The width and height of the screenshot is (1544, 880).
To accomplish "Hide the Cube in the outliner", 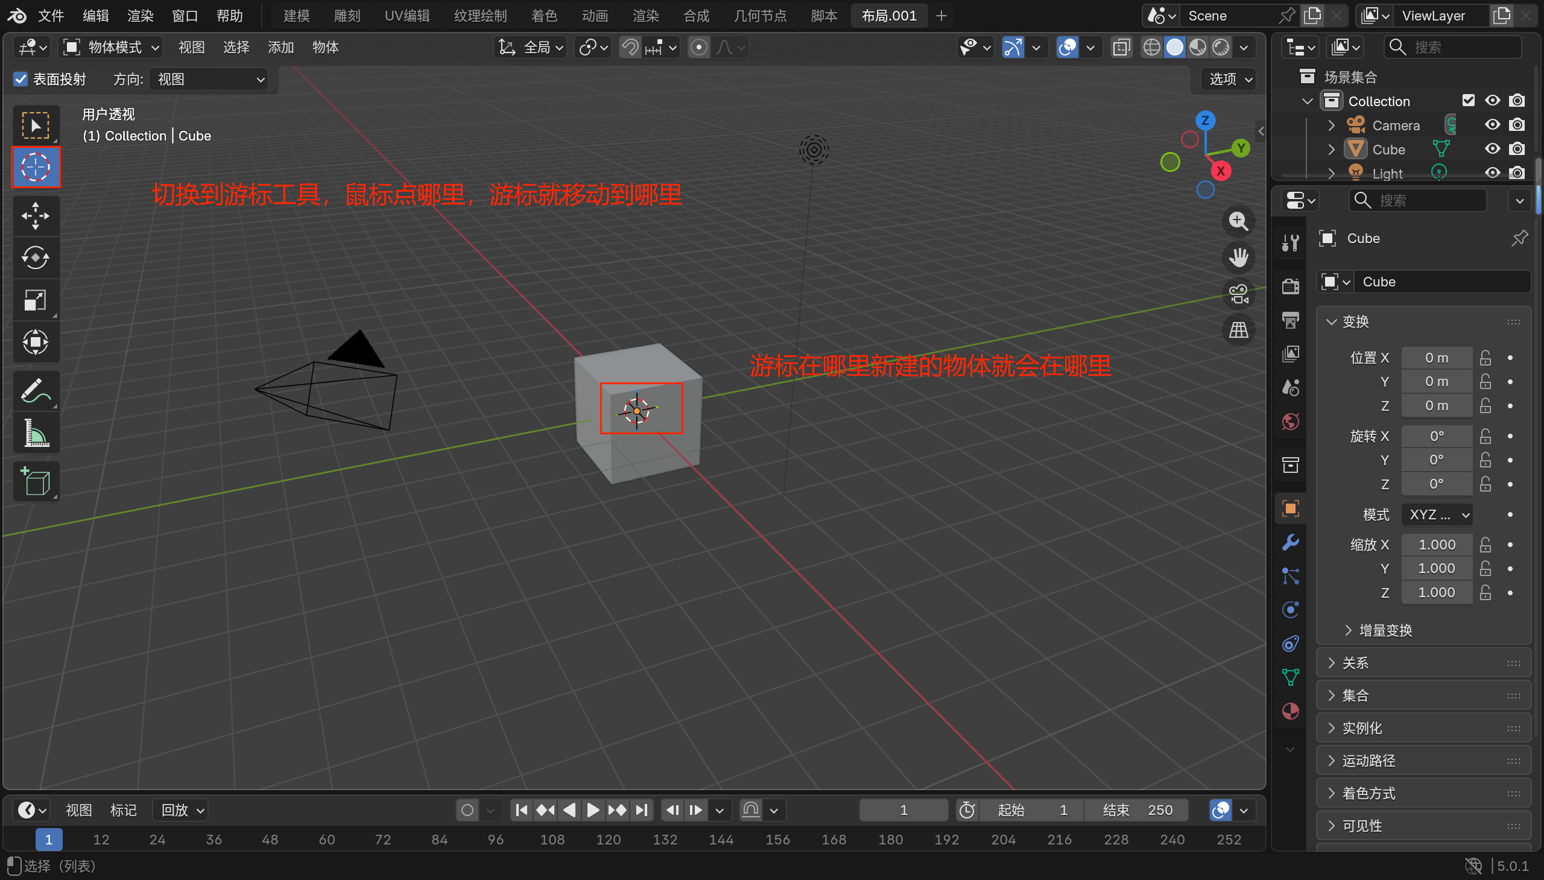I will 1492,150.
